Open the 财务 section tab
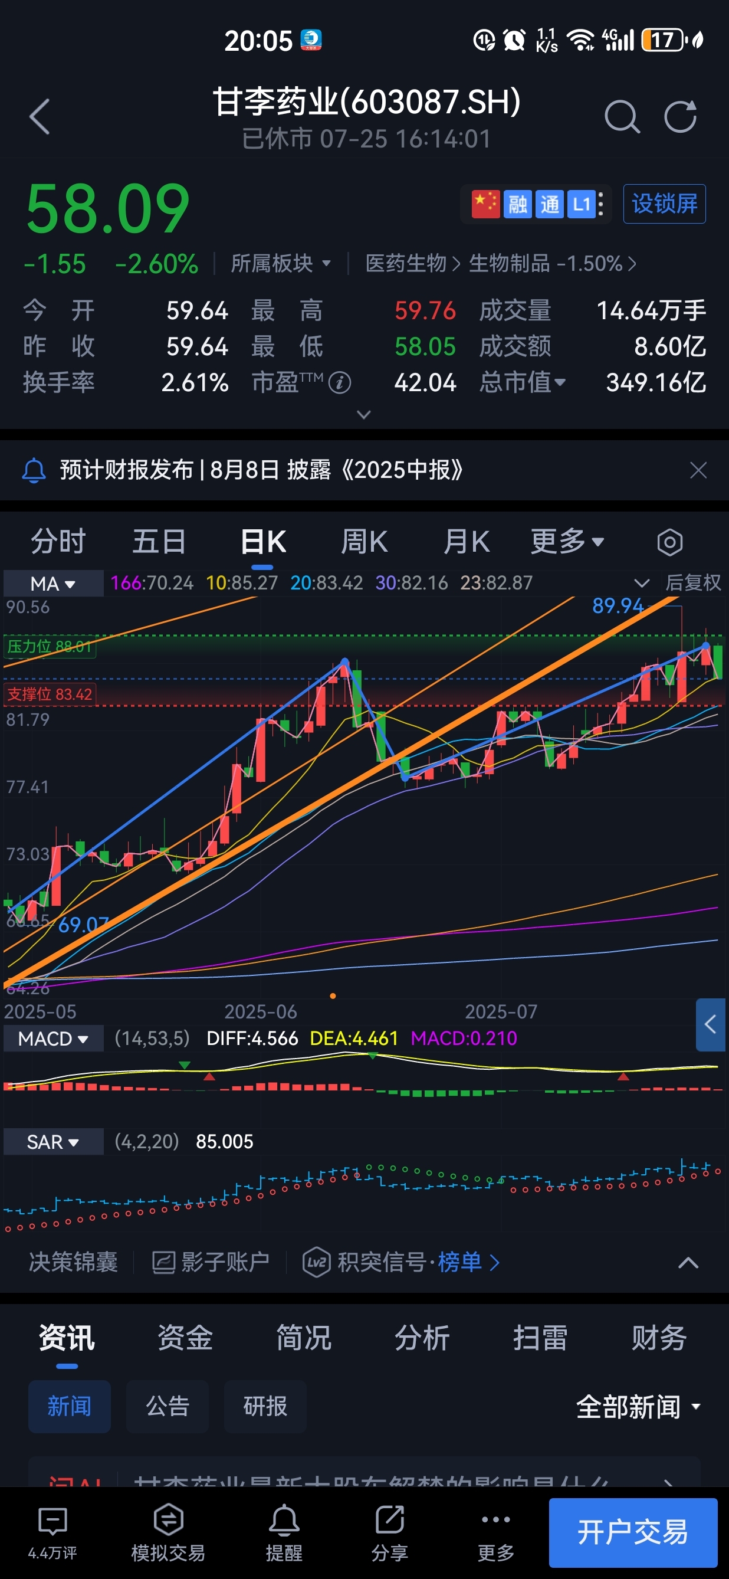The height and width of the screenshot is (1579, 729). (659, 1338)
